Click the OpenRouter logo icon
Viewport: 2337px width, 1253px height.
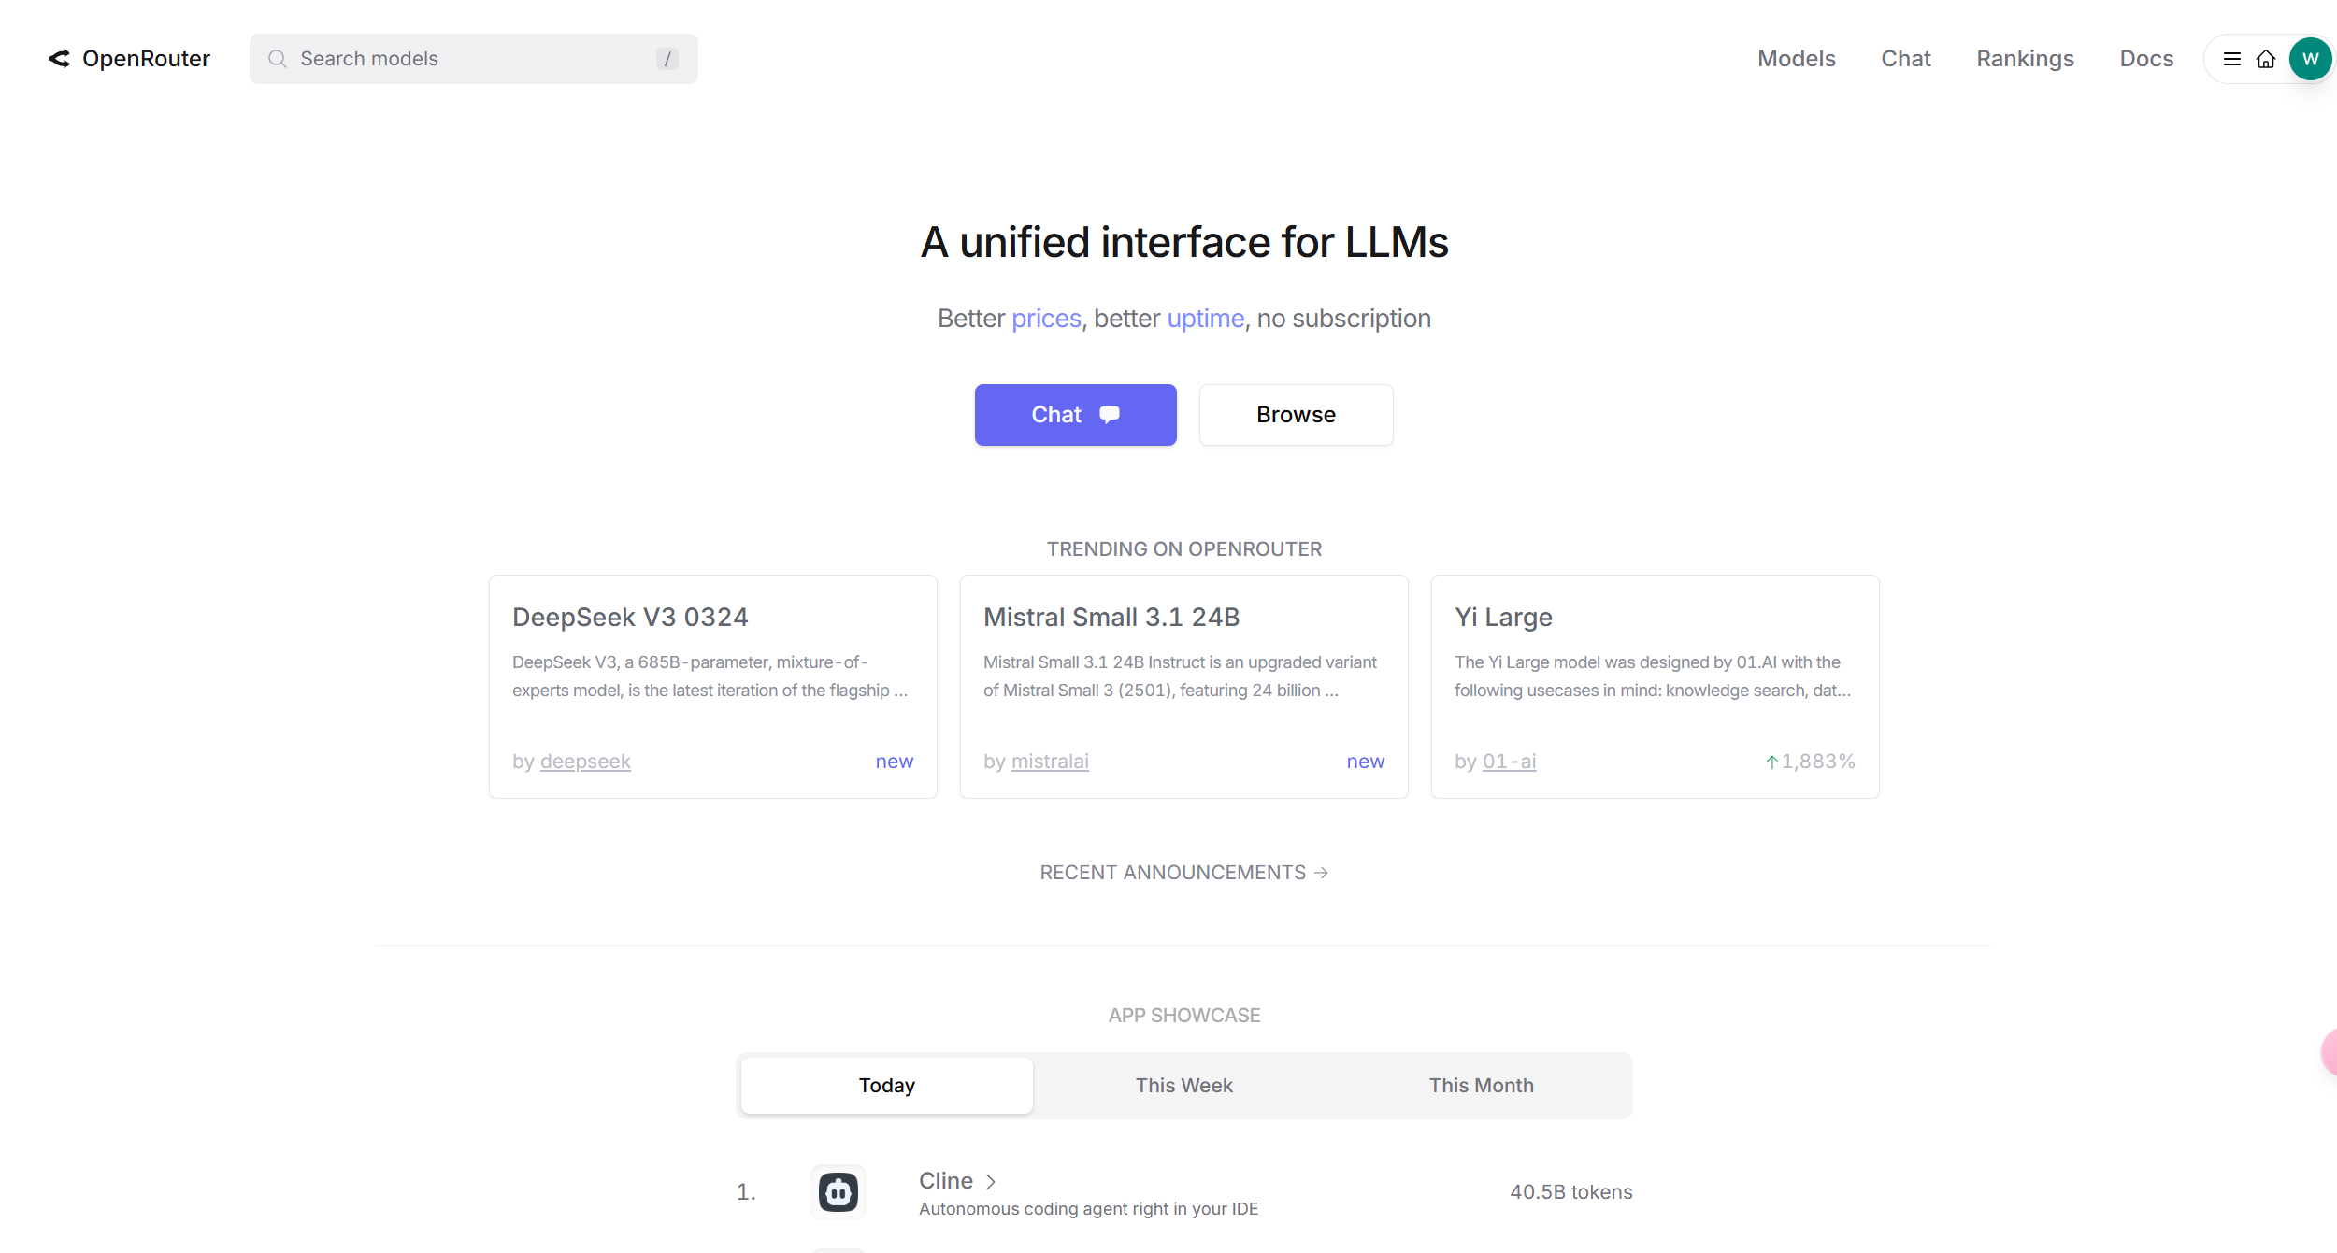tap(59, 59)
